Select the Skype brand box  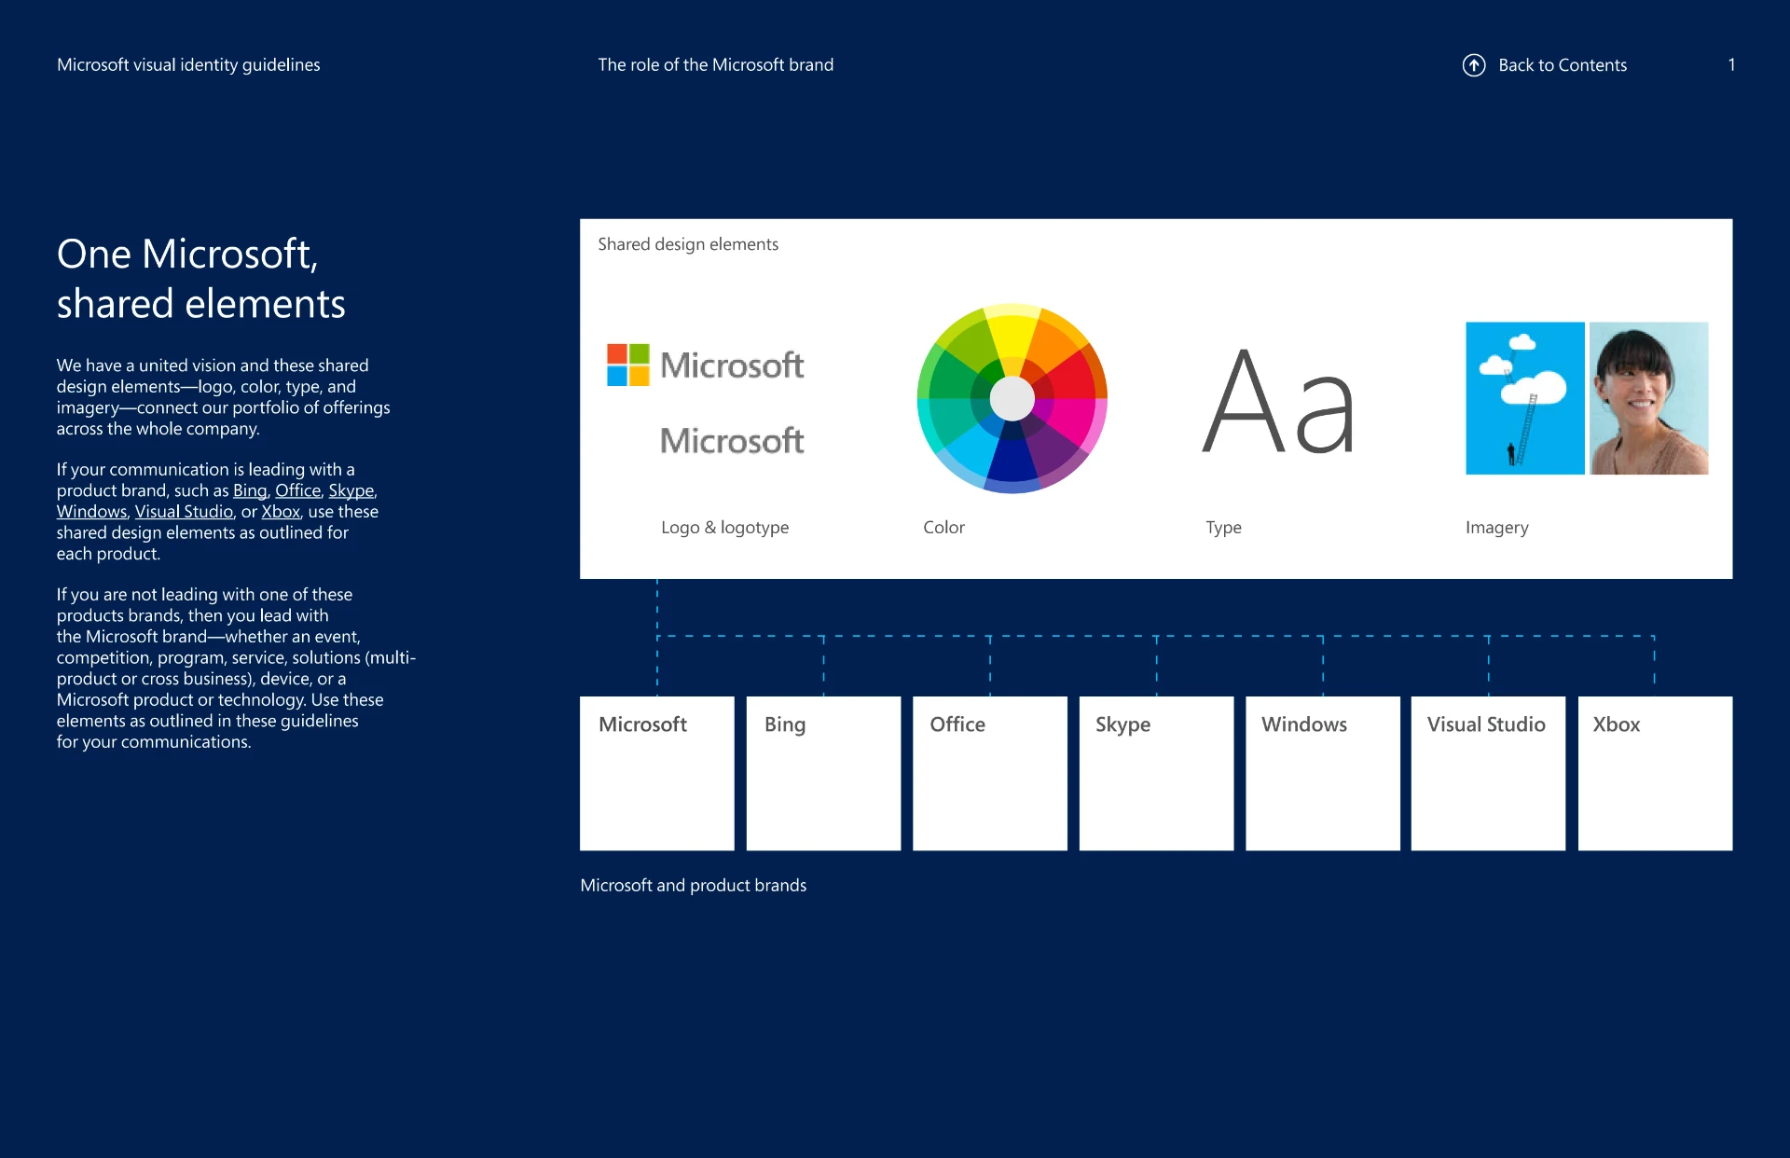pyautogui.click(x=1156, y=773)
